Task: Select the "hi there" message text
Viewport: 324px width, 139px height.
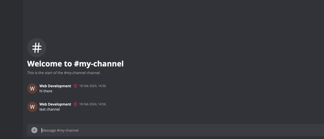Action: 46,91
